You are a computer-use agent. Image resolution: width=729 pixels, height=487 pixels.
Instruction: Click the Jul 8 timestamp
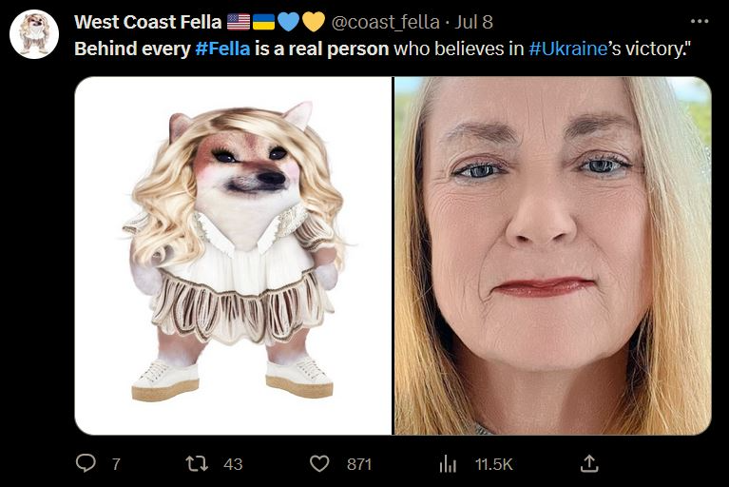[x=473, y=21]
